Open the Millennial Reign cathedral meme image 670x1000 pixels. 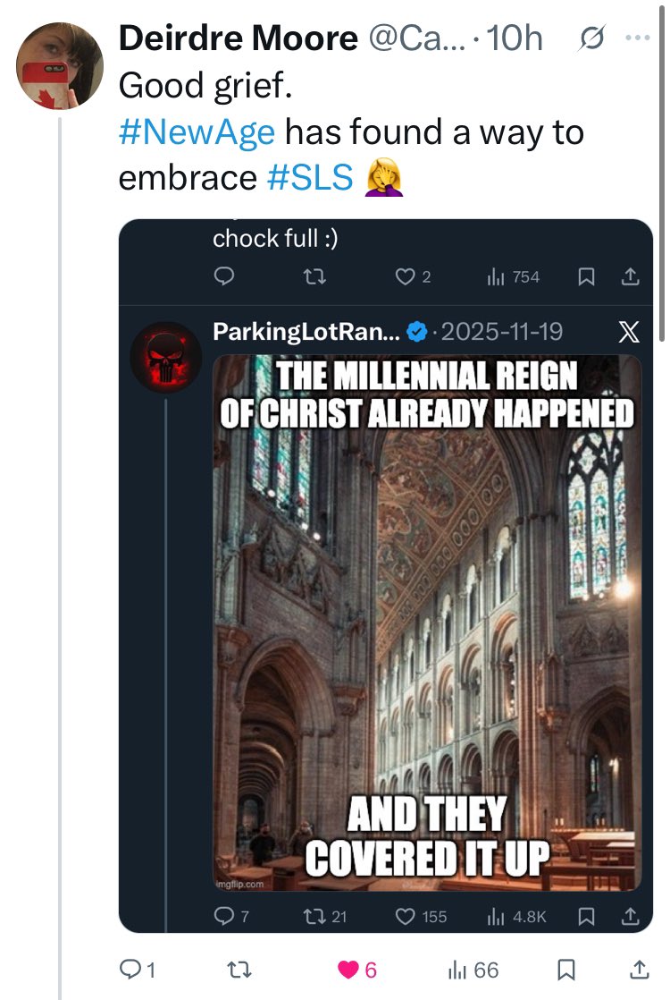[x=427, y=622]
